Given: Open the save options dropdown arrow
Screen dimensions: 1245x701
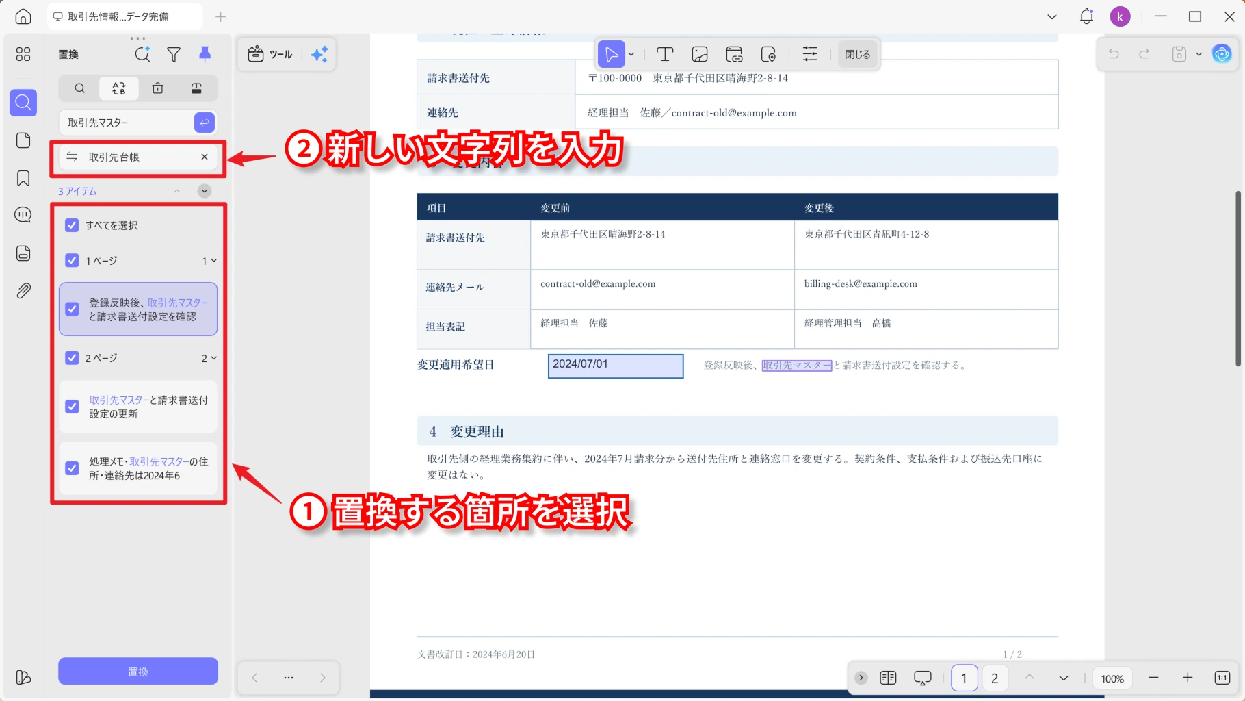Looking at the screenshot, I should click(x=1198, y=54).
